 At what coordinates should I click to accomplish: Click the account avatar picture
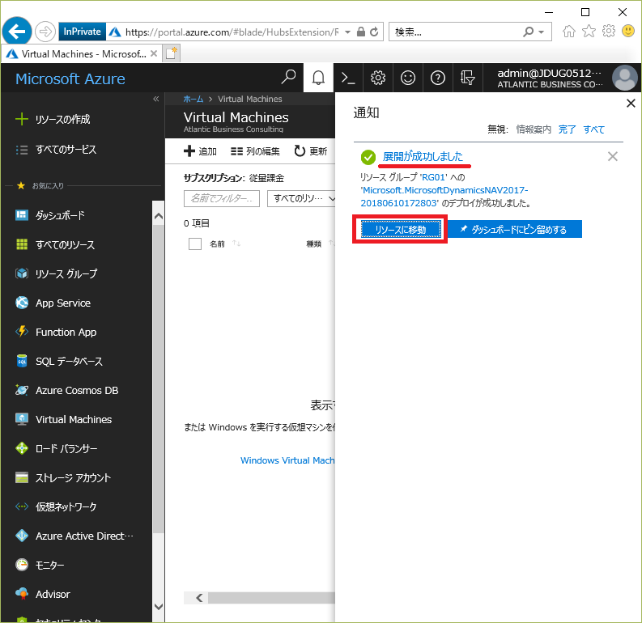click(x=624, y=78)
